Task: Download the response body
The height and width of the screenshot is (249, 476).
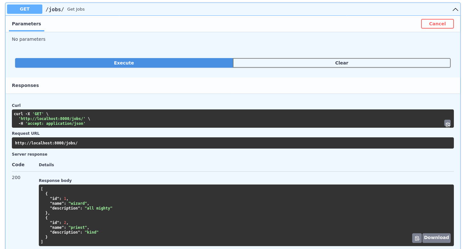Action: click(x=436, y=238)
